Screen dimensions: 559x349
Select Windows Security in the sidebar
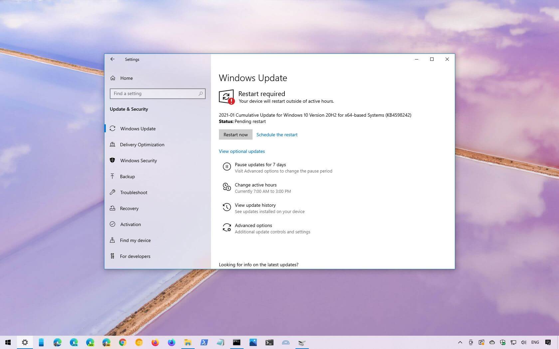[x=138, y=161]
